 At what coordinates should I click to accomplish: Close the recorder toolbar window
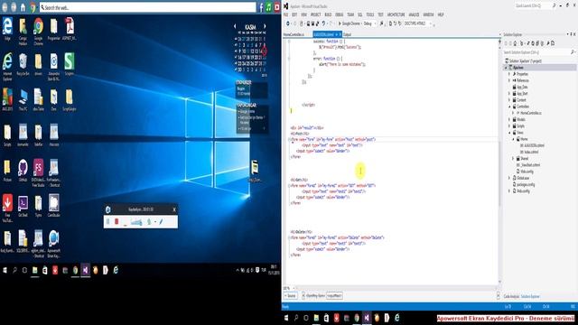174,209
